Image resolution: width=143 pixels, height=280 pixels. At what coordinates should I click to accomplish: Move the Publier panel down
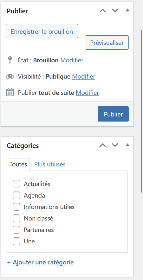pyautogui.click(x=115, y=10)
